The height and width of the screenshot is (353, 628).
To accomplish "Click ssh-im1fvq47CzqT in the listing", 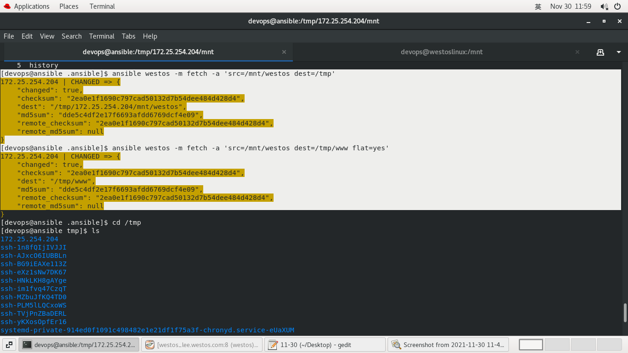I will point(34,289).
